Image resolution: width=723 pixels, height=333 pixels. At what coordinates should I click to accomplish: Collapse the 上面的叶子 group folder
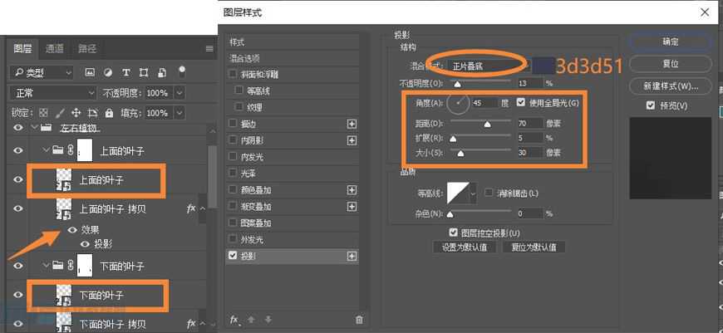tap(45, 150)
